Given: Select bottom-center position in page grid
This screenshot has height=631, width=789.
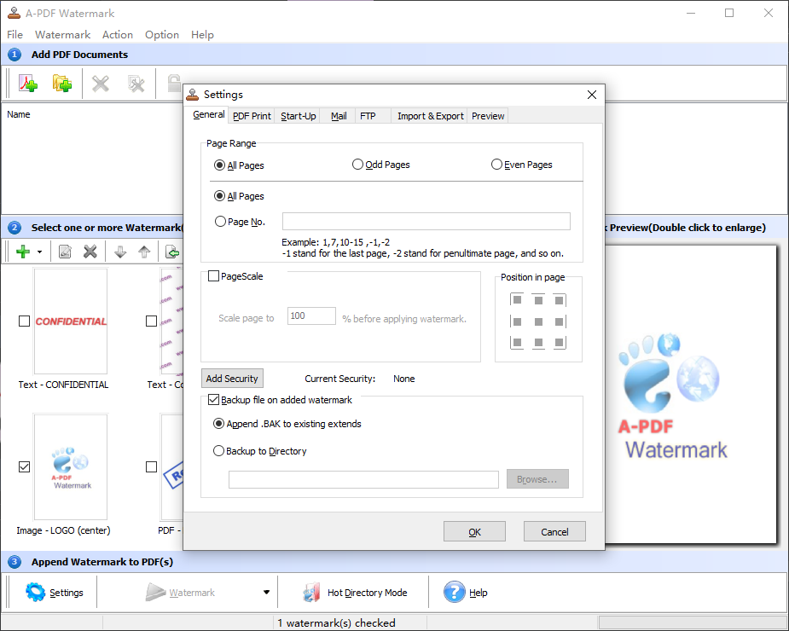Looking at the screenshot, I should 538,343.
